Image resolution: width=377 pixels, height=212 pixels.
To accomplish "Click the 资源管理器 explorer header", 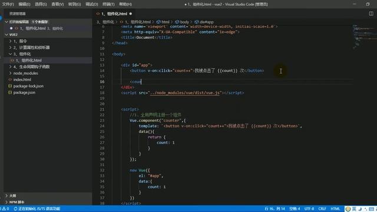I will pos(17,14).
